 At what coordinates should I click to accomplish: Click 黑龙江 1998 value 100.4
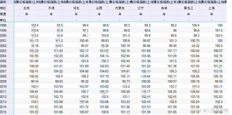(x=196, y=25)
